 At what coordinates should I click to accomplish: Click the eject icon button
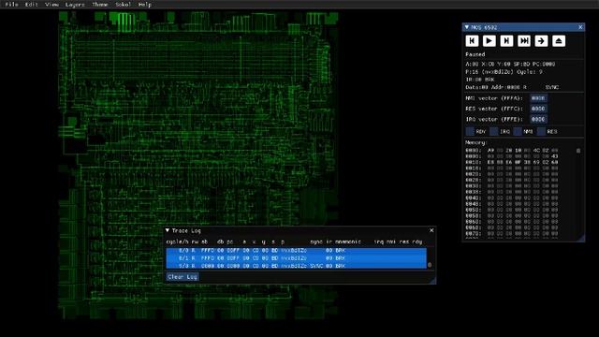coord(559,41)
